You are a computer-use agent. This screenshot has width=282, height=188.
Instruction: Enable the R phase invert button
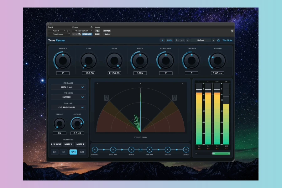coord(64,152)
